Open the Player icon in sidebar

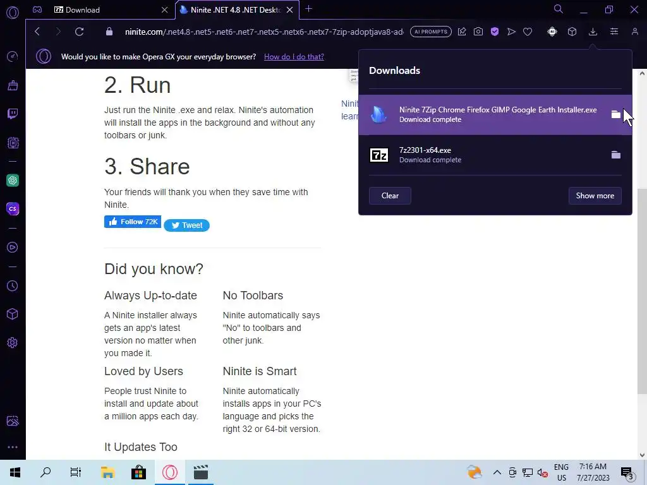pos(13,247)
